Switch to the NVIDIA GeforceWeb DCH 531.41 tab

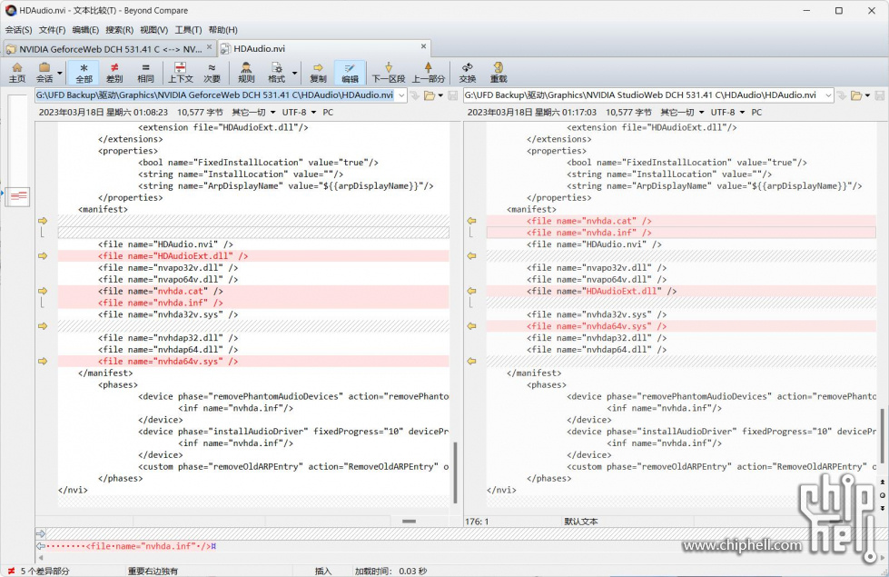tap(110, 49)
